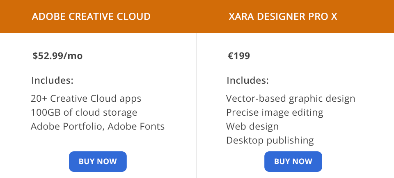Click the Includes label under Adobe pricing

(x=52, y=80)
